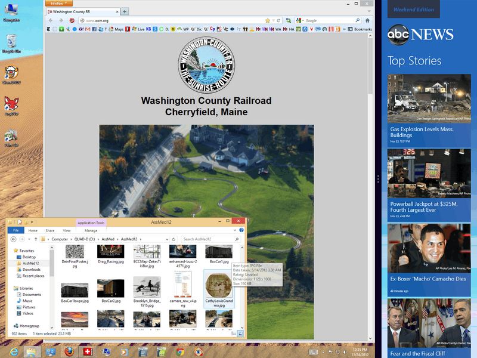The image size is (477, 358).
Task: Open Customize Quick Access Toolbar dropdown
Action: [32, 222]
